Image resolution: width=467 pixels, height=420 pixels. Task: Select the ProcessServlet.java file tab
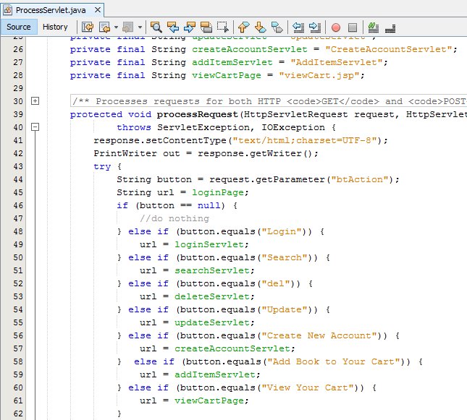click(51, 10)
